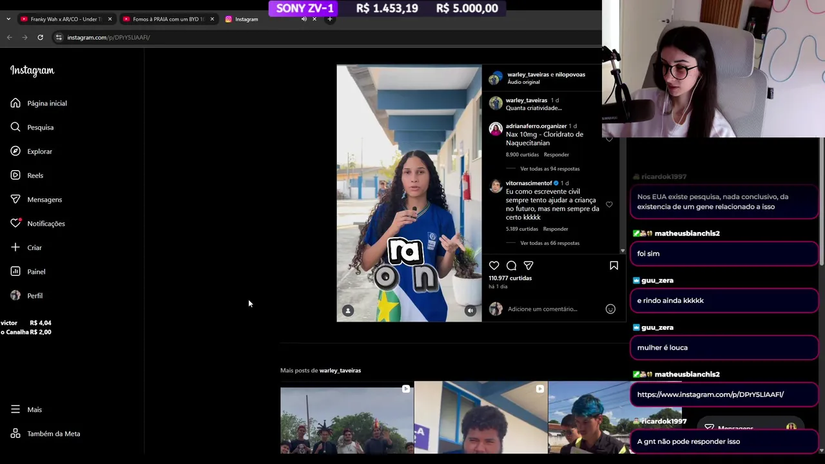The image size is (825, 464).
Task: Expand Ver todas as 66 respostas
Action: click(550, 243)
